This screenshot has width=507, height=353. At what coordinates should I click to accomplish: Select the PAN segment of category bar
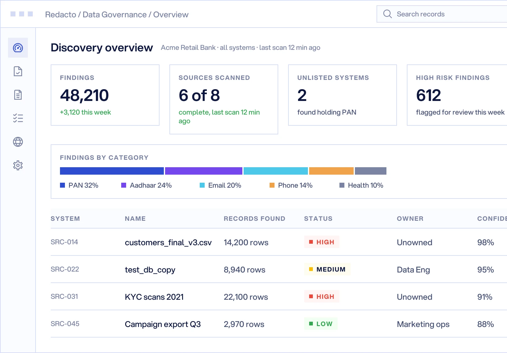[112, 171]
